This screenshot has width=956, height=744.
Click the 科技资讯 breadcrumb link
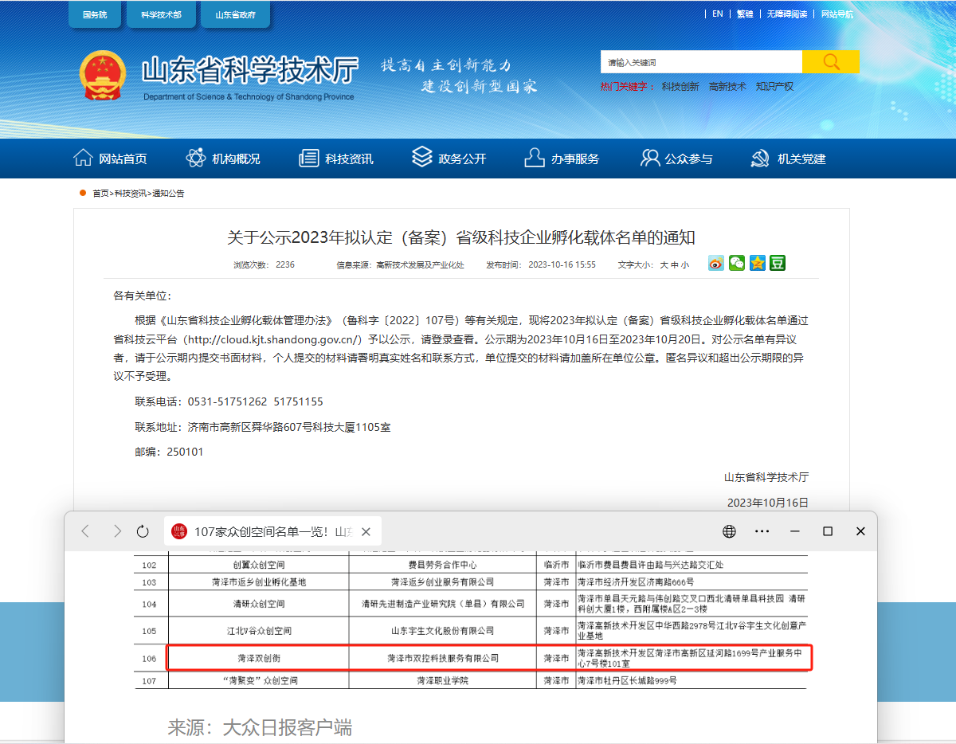click(130, 194)
